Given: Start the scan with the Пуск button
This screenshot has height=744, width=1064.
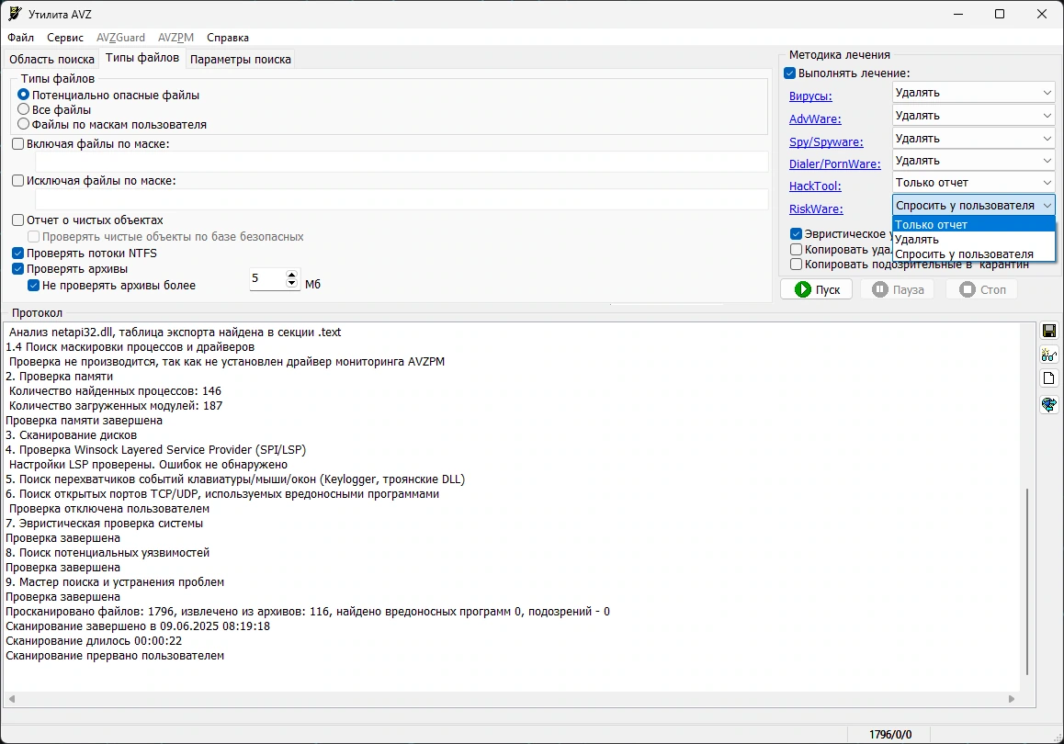Looking at the screenshot, I should [x=816, y=289].
